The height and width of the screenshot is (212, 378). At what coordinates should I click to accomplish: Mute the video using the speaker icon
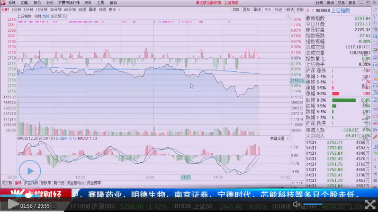pos(296,204)
